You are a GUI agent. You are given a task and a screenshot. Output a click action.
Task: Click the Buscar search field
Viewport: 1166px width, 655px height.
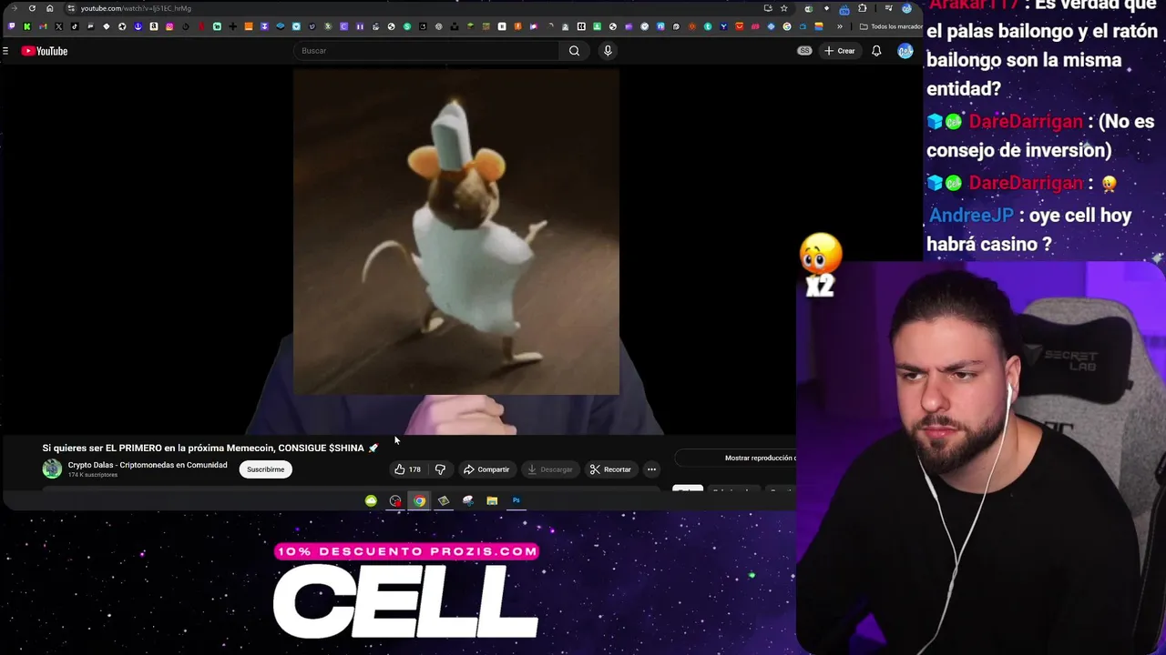426,51
